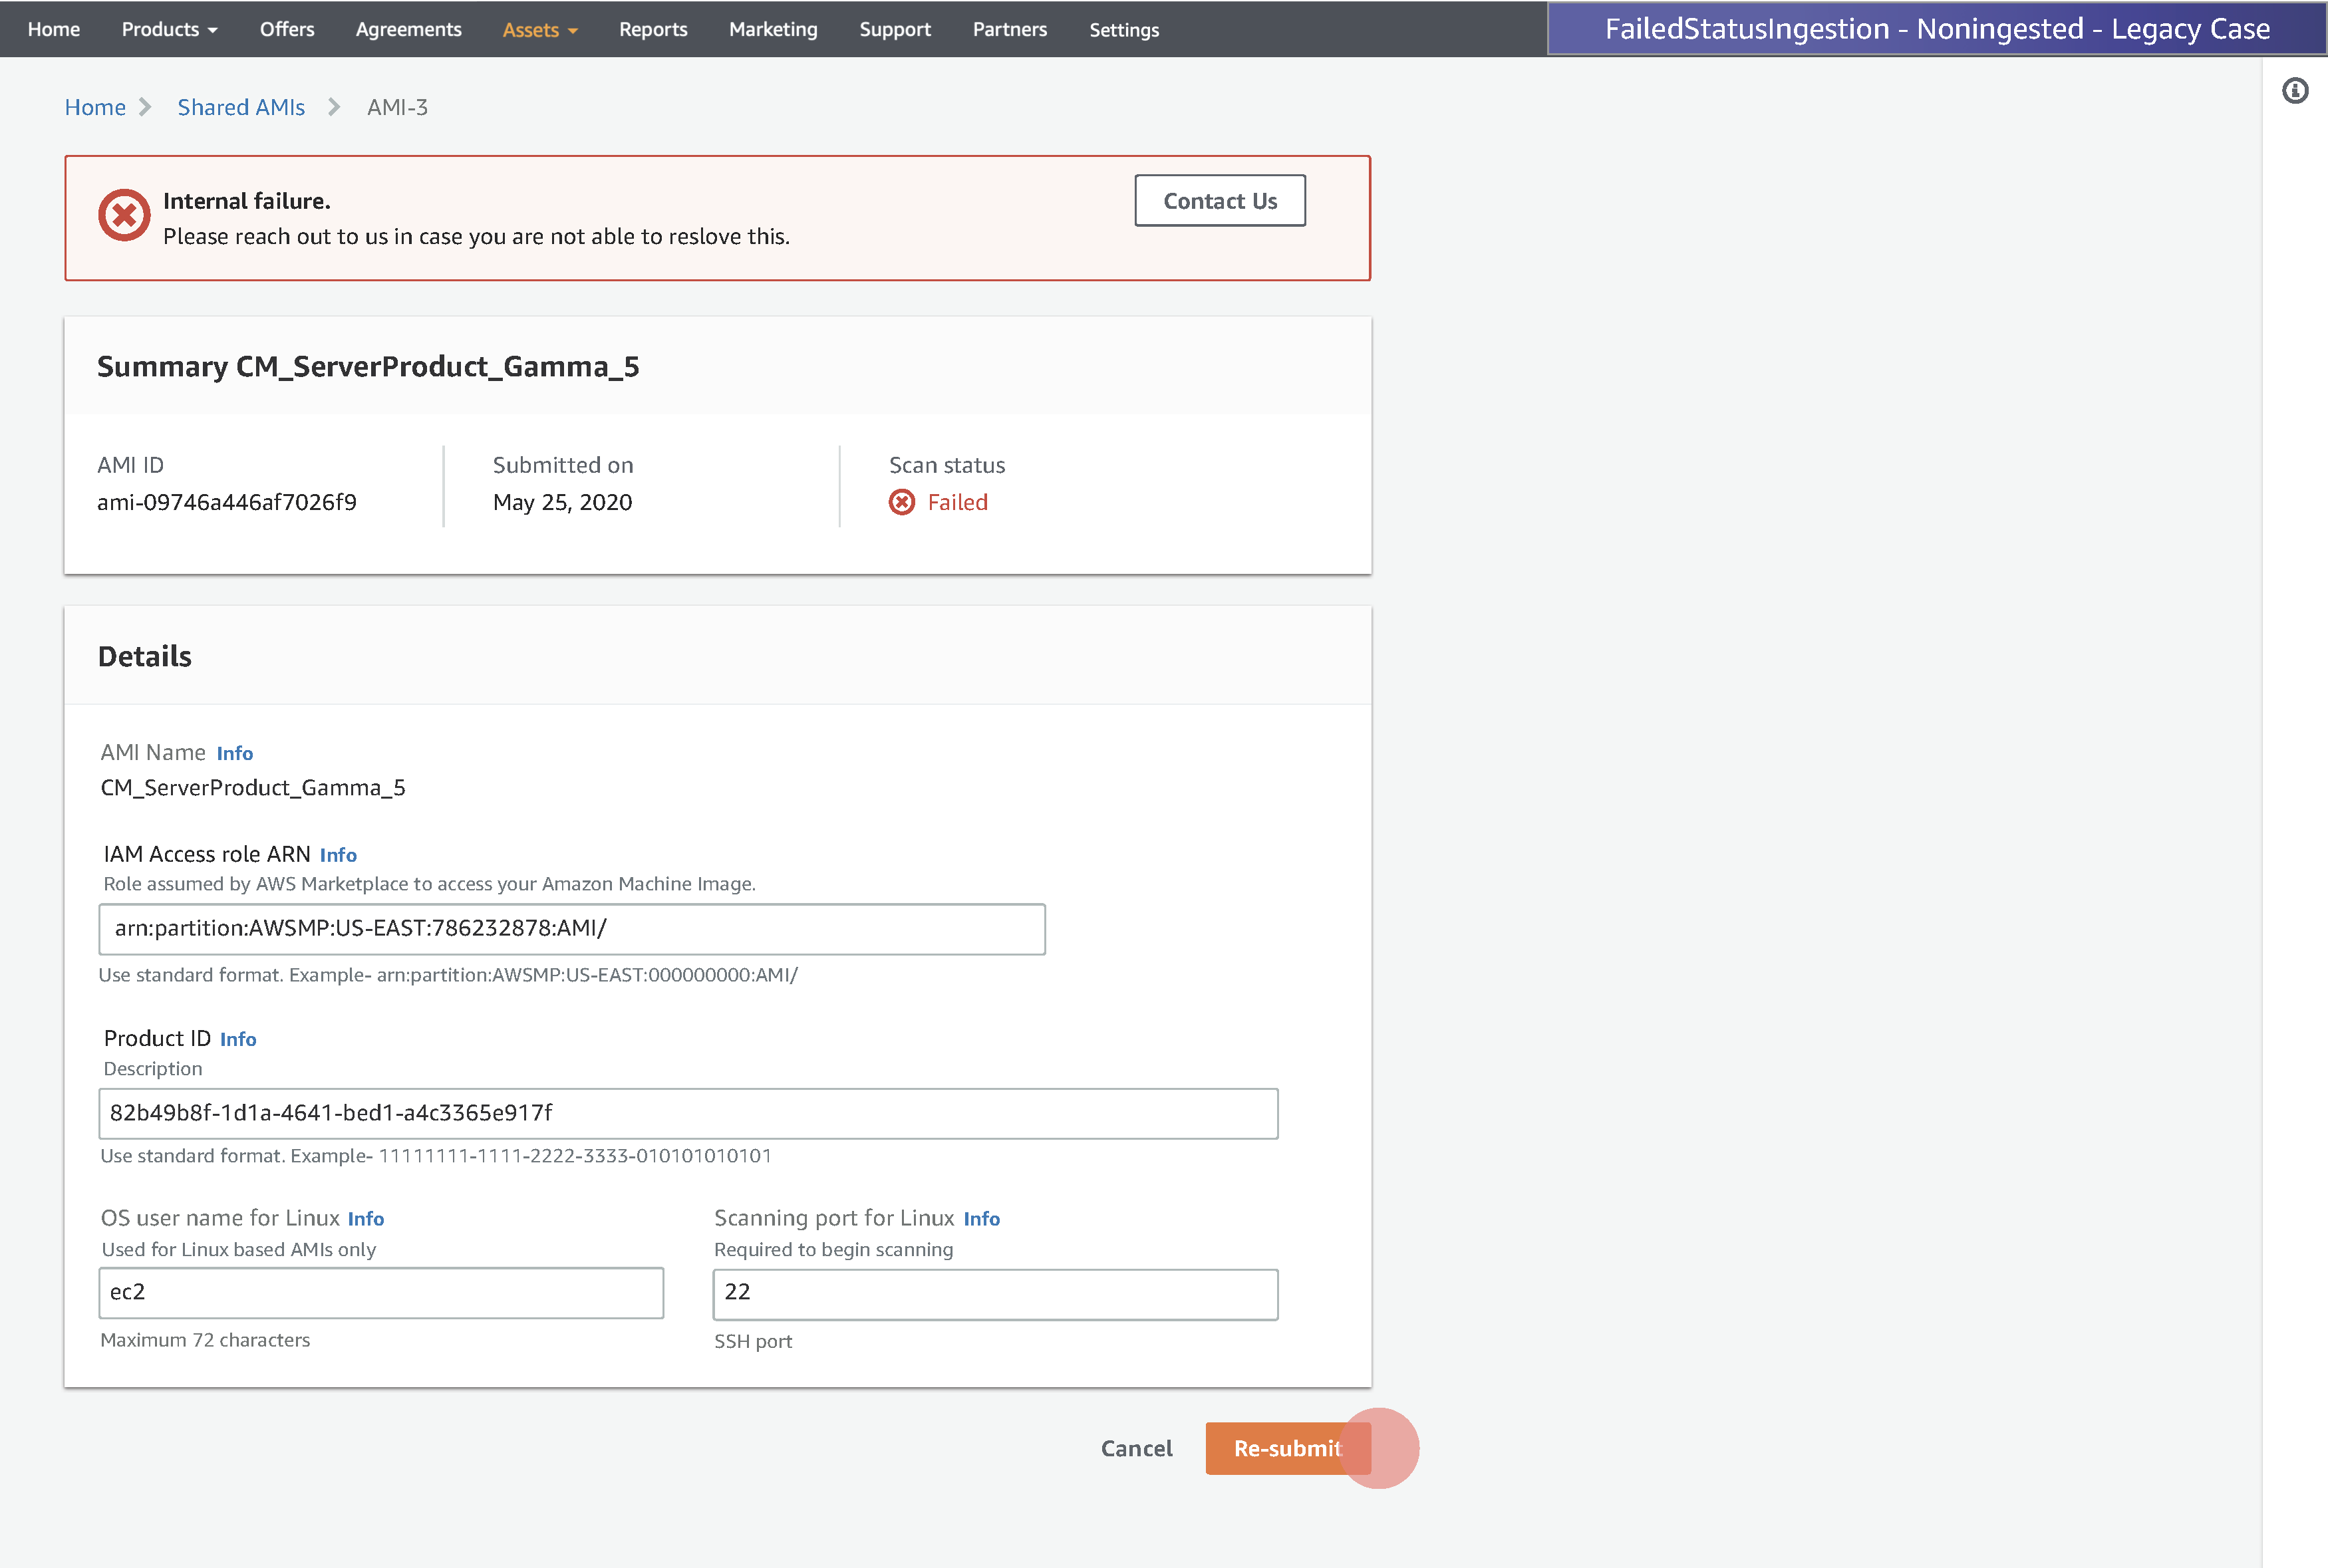
Task: Navigate to Shared AMIs breadcrumb link
Action: point(241,107)
